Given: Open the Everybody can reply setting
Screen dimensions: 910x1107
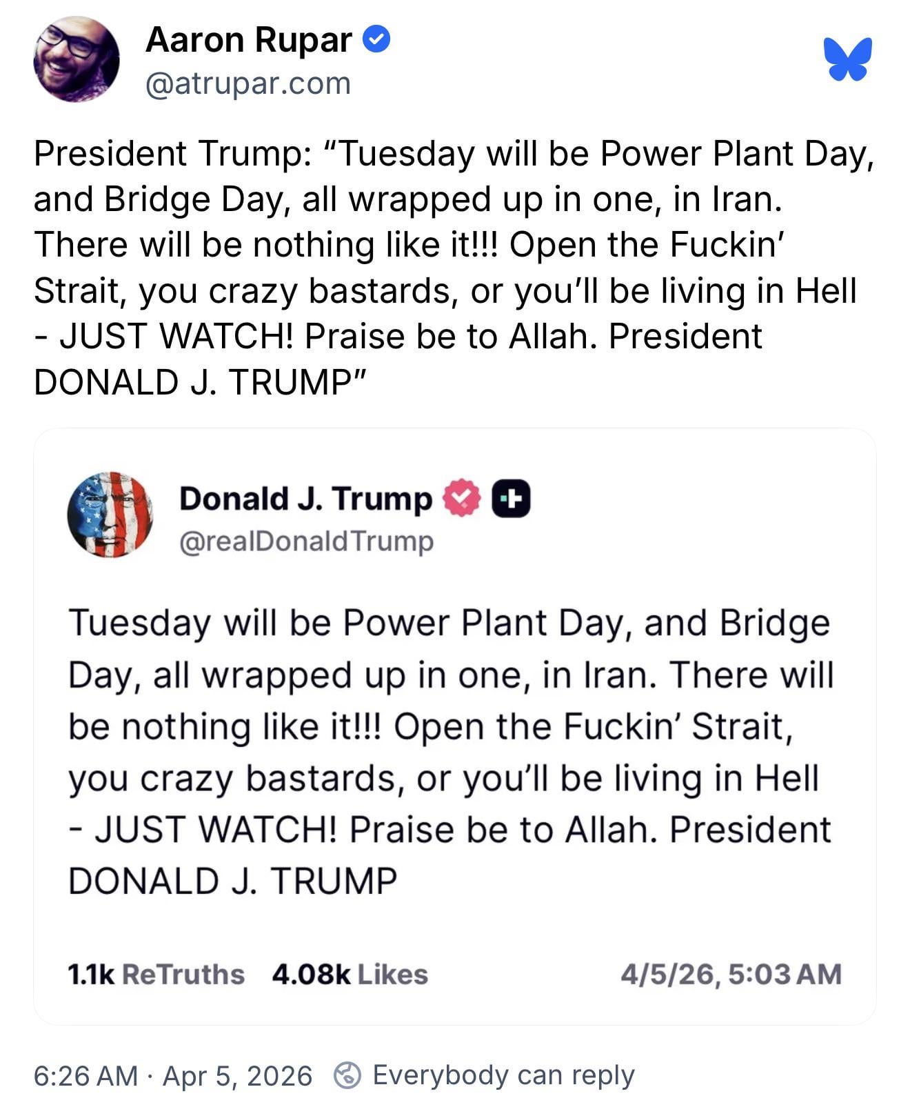Looking at the screenshot, I should [503, 1075].
